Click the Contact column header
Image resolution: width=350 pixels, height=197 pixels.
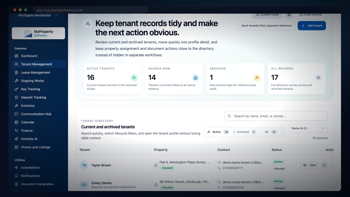224,150
